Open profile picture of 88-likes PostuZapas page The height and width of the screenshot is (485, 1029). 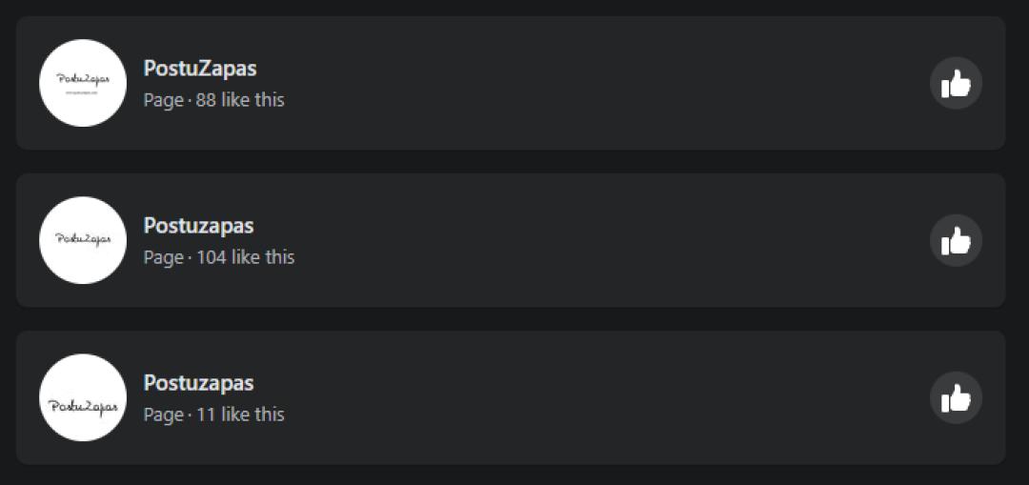point(83,83)
